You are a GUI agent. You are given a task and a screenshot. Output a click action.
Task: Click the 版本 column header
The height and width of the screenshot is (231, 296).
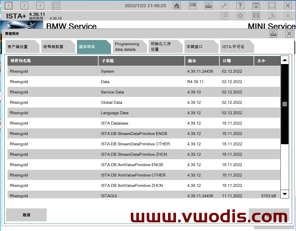(x=202, y=61)
